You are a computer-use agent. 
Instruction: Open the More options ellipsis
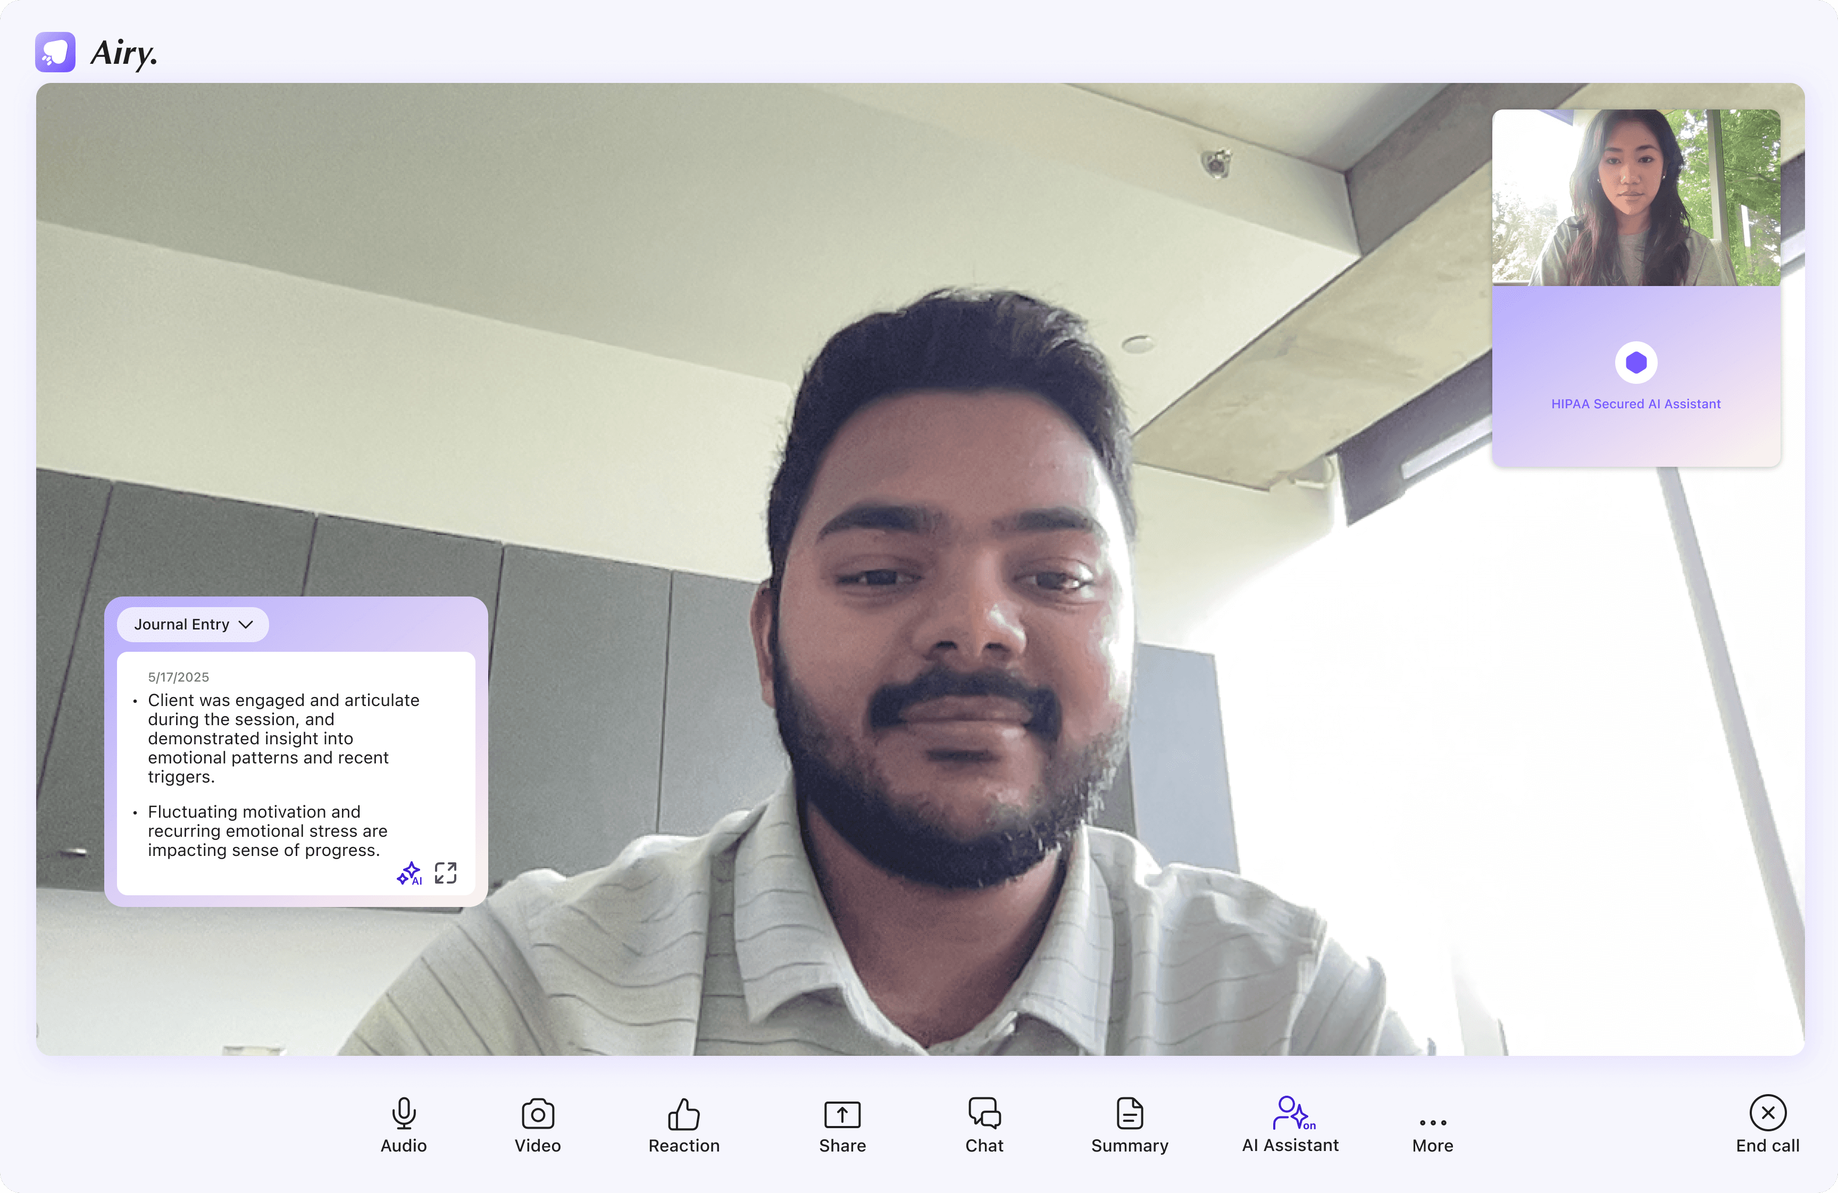point(1433,1122)
